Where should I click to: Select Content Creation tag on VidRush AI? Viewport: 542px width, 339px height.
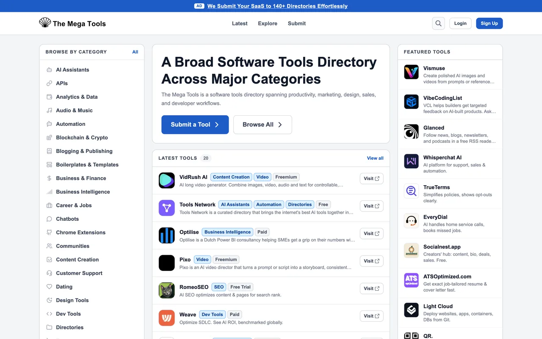pos(231,177)
